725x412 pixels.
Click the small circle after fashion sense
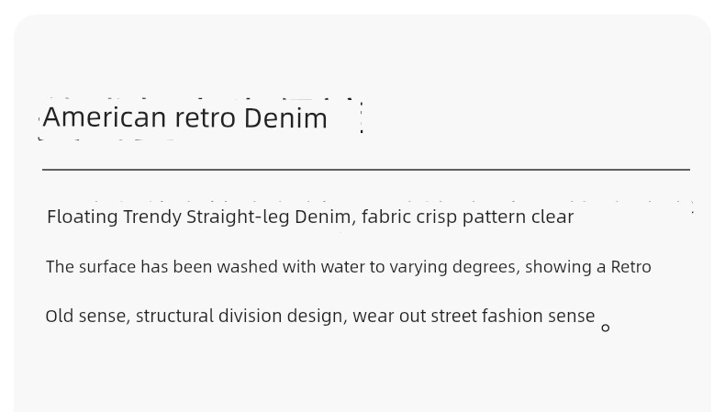click(606, 328)
